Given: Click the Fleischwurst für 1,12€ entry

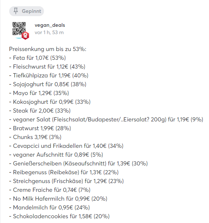Looking at the screenshot, I should (x=47, y=67).
